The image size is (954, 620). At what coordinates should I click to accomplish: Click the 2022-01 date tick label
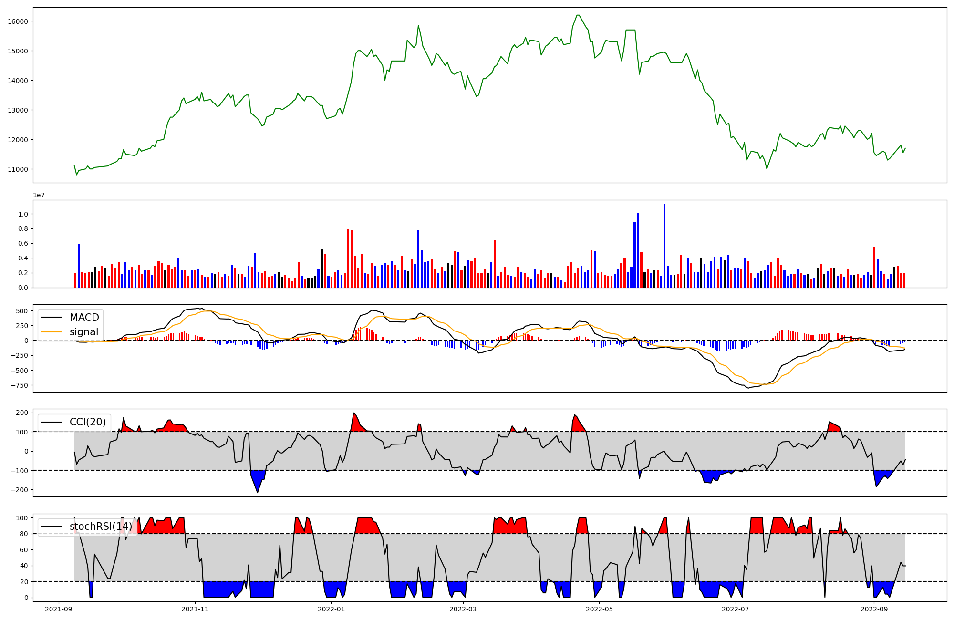(331, 609)
